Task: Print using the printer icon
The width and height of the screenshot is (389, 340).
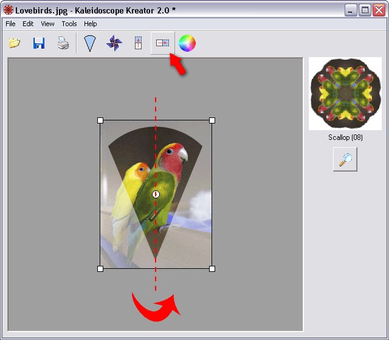Action: (63, 43)
